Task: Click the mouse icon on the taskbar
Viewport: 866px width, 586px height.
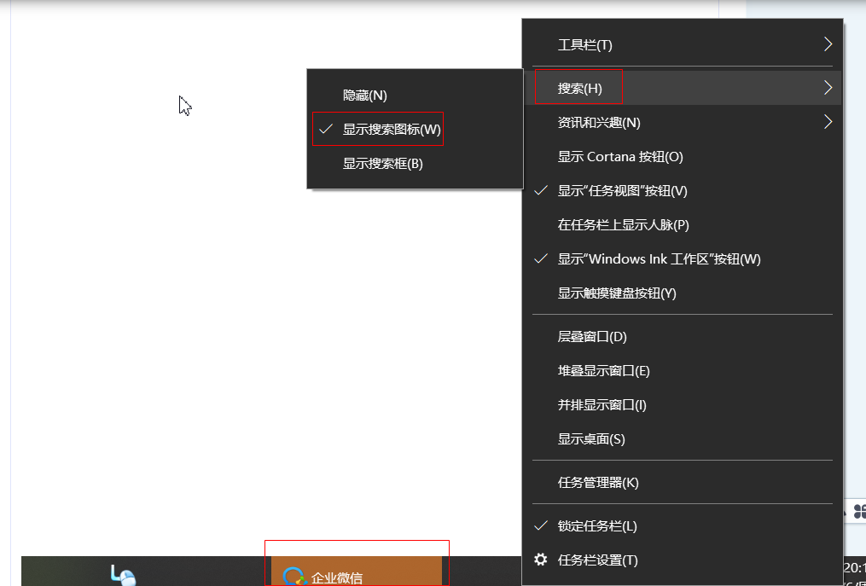Action: point(123,576)
